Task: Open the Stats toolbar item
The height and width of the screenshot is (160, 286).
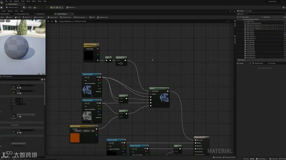Action: tap(92, 17)
